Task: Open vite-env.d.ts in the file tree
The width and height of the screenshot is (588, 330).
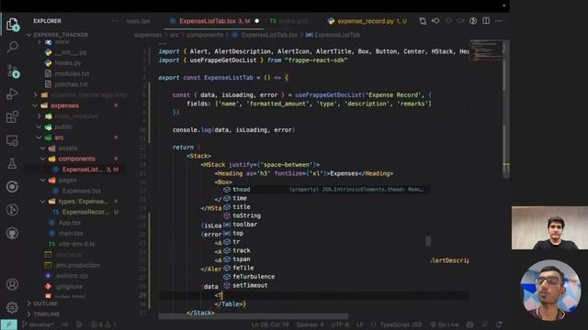Action: (76, 244)
